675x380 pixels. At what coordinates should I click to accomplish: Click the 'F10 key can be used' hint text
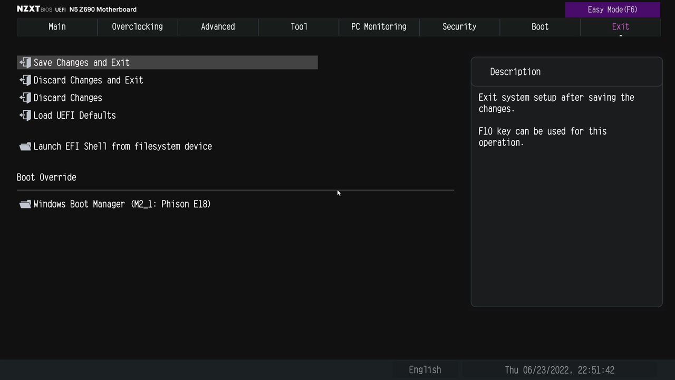tap(543, 137)
